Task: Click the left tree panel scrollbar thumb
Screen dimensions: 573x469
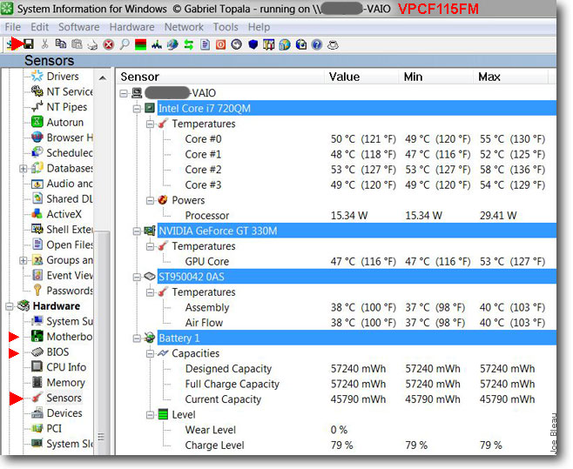Action: 103,342
